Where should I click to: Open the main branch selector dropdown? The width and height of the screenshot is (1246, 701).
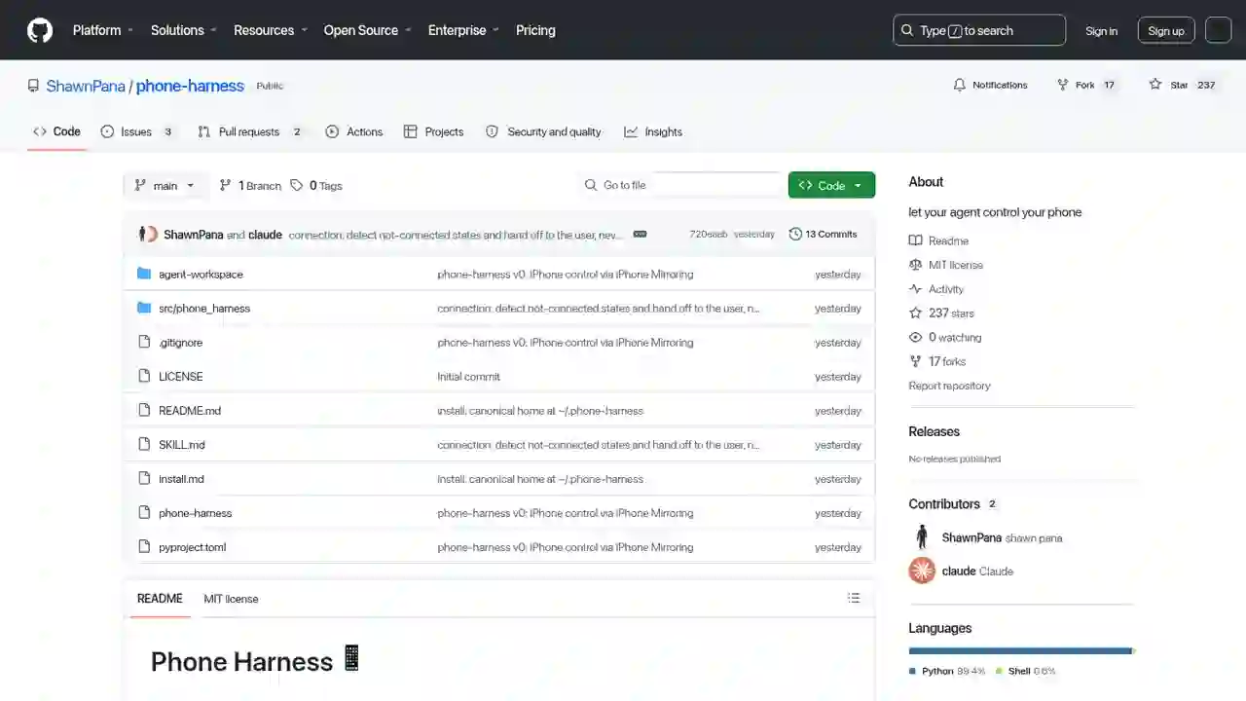point(165,185)
